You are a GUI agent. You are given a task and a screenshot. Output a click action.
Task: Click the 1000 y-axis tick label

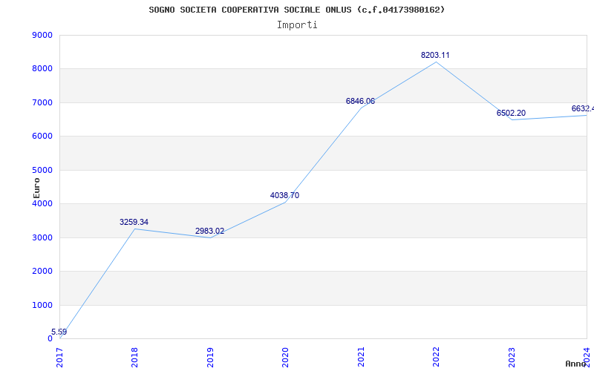42,305
